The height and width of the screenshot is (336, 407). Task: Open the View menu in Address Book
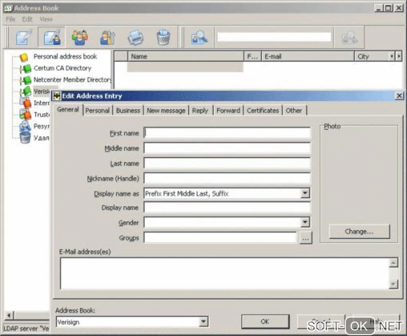[46, 19]
